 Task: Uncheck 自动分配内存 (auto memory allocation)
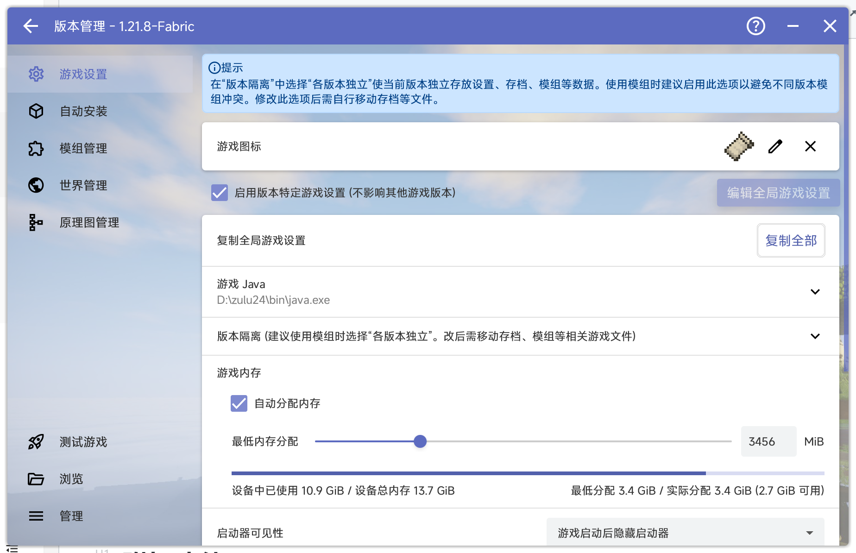pos(239,403)
